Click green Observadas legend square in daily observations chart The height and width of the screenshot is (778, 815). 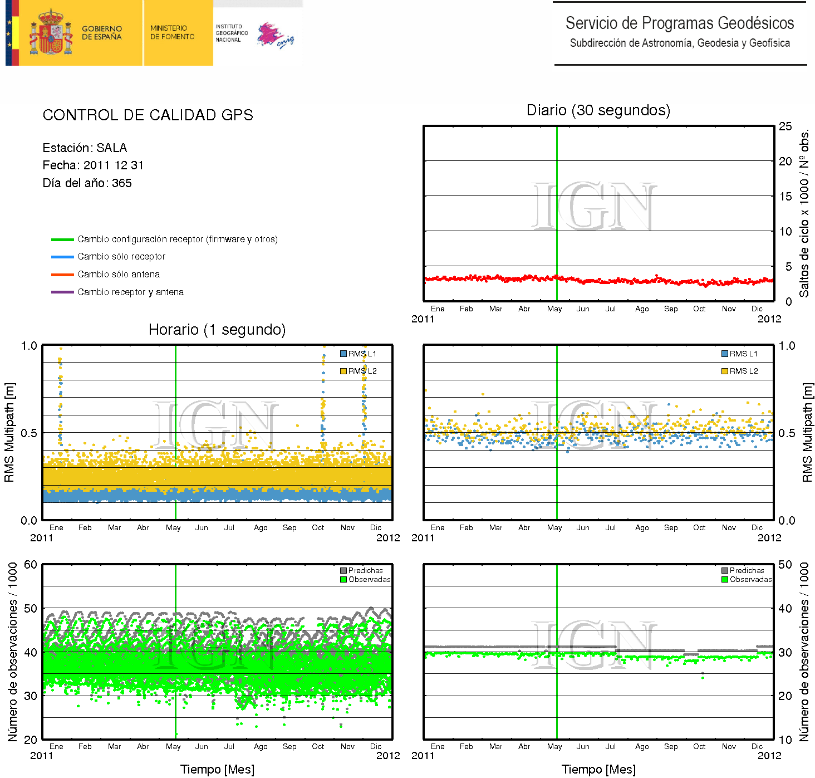(x=725, y=579)
